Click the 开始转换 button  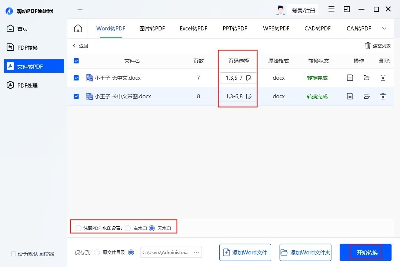point(365,252)
